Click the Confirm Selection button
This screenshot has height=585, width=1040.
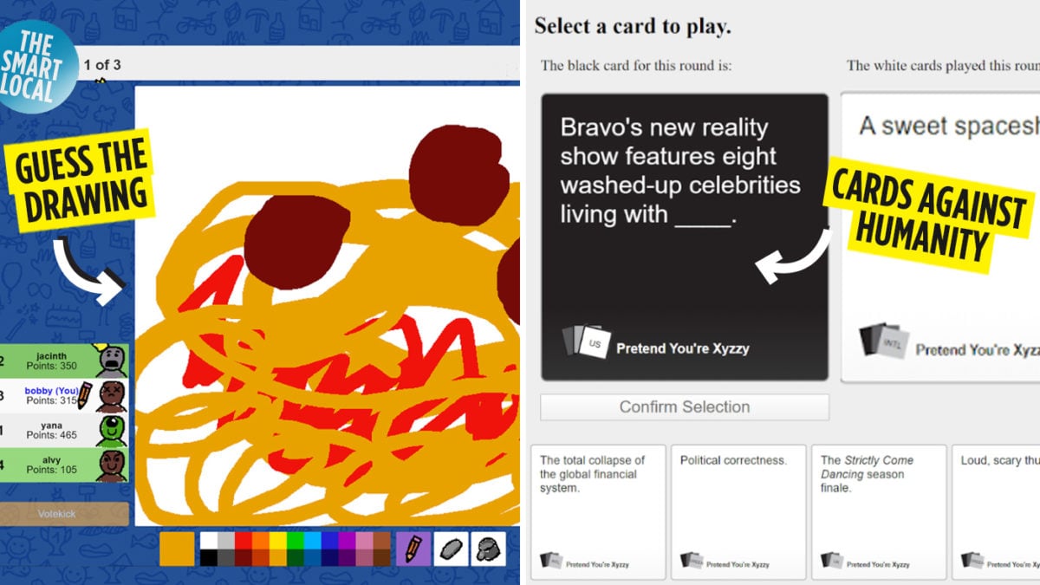click(x=685, y=407)
